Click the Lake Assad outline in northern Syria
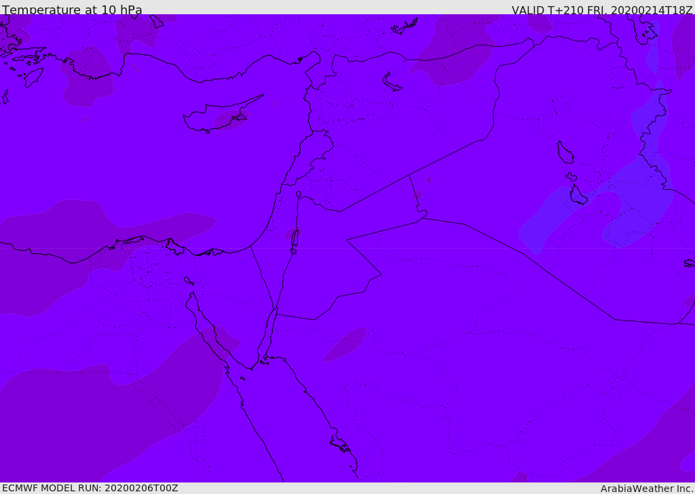Screen dimensions: 695x494 (x=392, y=81)
